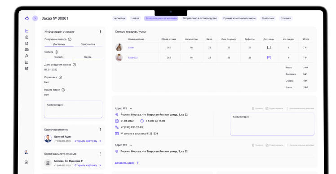Click the logout icon at sidebar bottom
The width and height of the screenshot is (336, 174).
click(x=26, y=162)
